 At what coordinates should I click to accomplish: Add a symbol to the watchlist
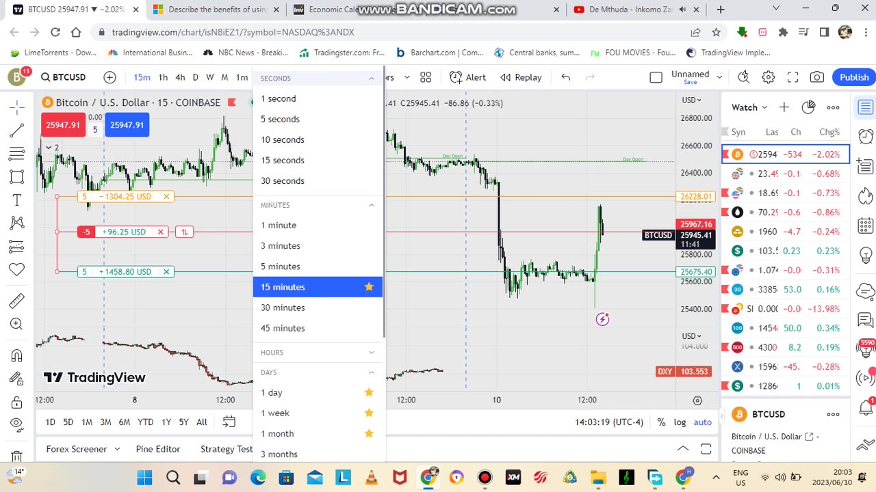click(x=784, y=107)
